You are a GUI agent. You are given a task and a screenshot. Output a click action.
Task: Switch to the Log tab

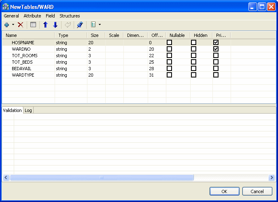click(28, 110)
